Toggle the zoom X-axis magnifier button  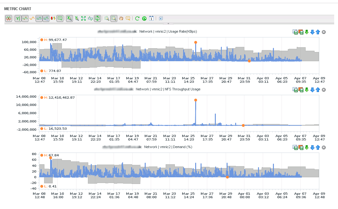click(x=69, y=19)
